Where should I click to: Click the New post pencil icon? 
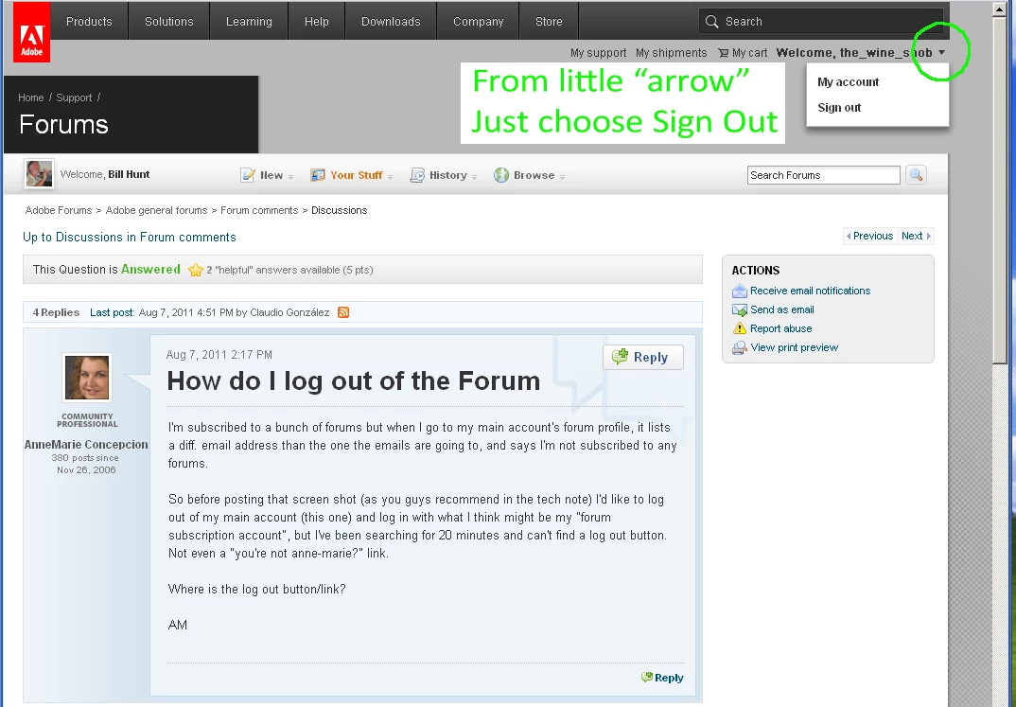point(248,175)
